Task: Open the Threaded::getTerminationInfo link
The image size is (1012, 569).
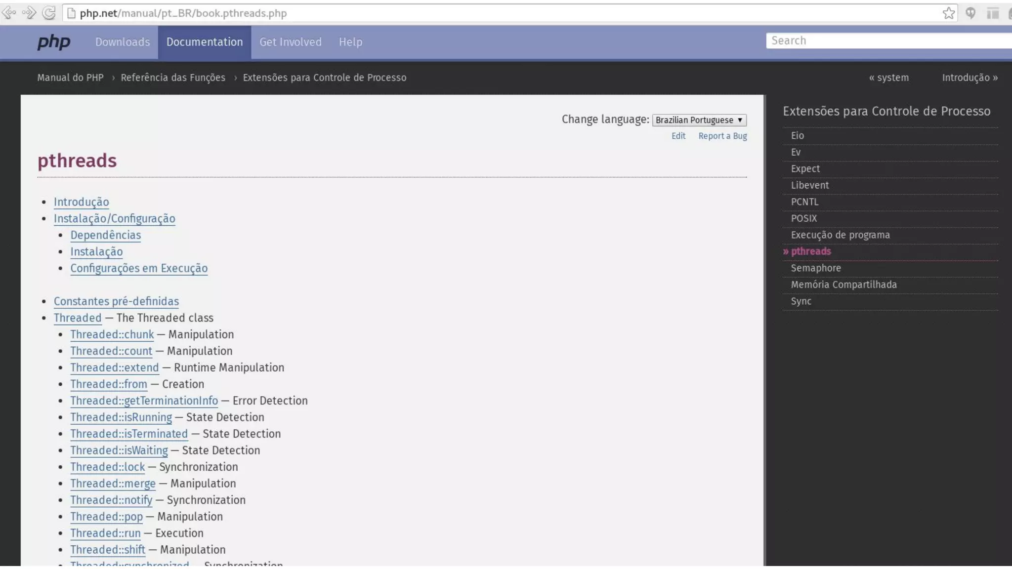Action: click(x=144, y=401)
